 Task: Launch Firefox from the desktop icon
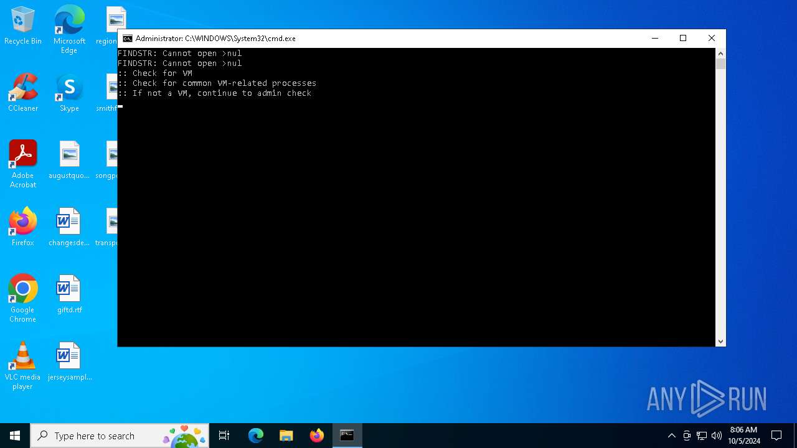click(23, 228)
